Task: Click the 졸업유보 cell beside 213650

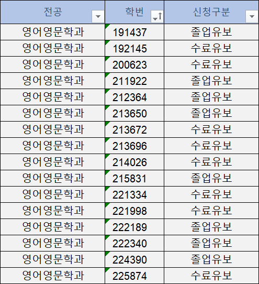Action: coord(211,113)
